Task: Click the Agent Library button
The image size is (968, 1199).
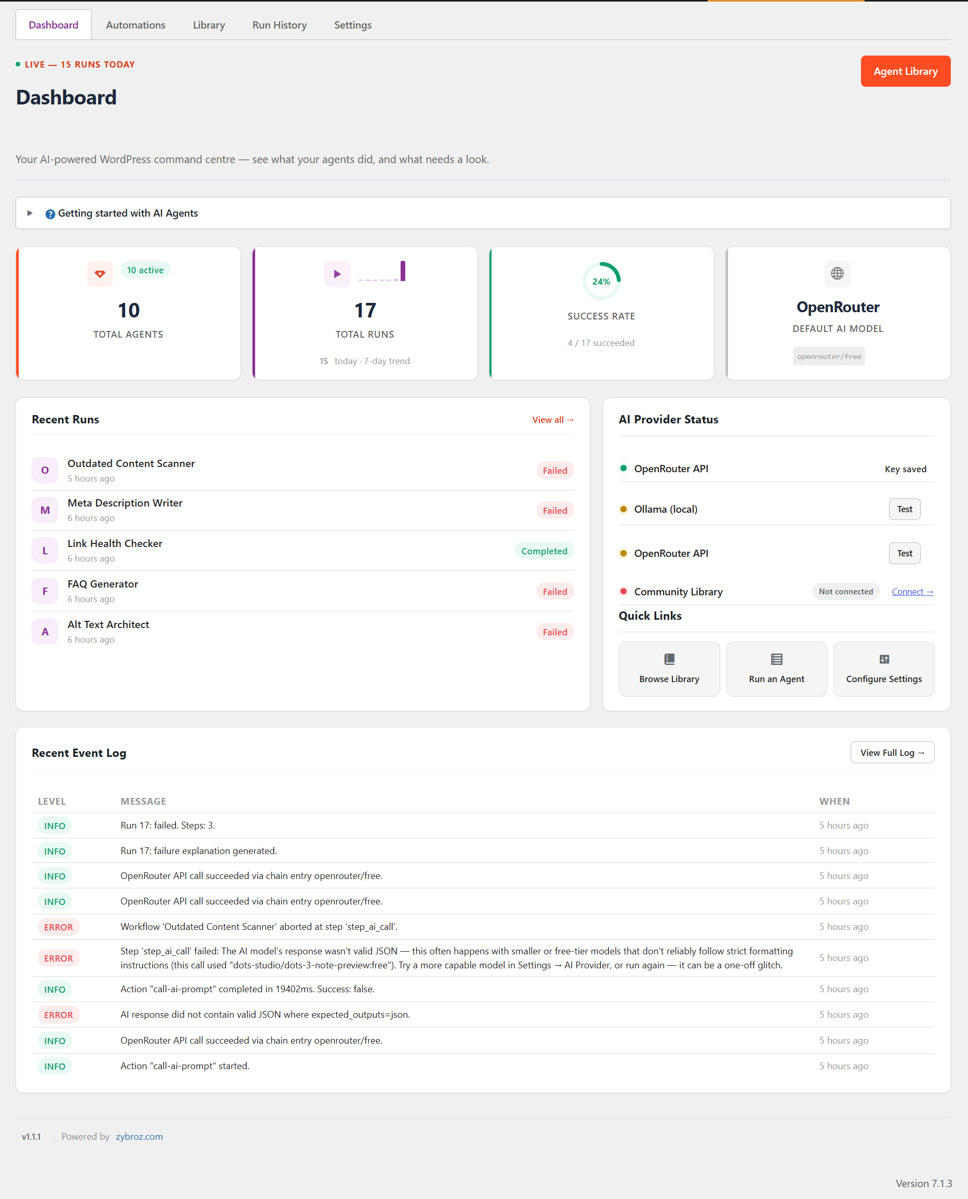Action: [905, 71]
